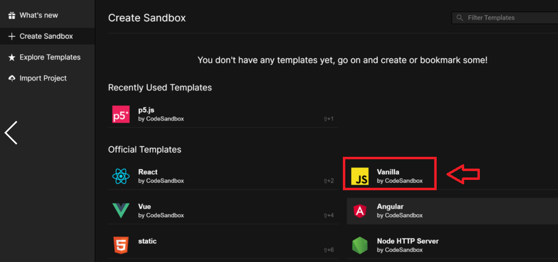This screenshot has height=262, width=558.
Task: Click the green Node HTTP Server icon
Action: (x=360, y=245)
